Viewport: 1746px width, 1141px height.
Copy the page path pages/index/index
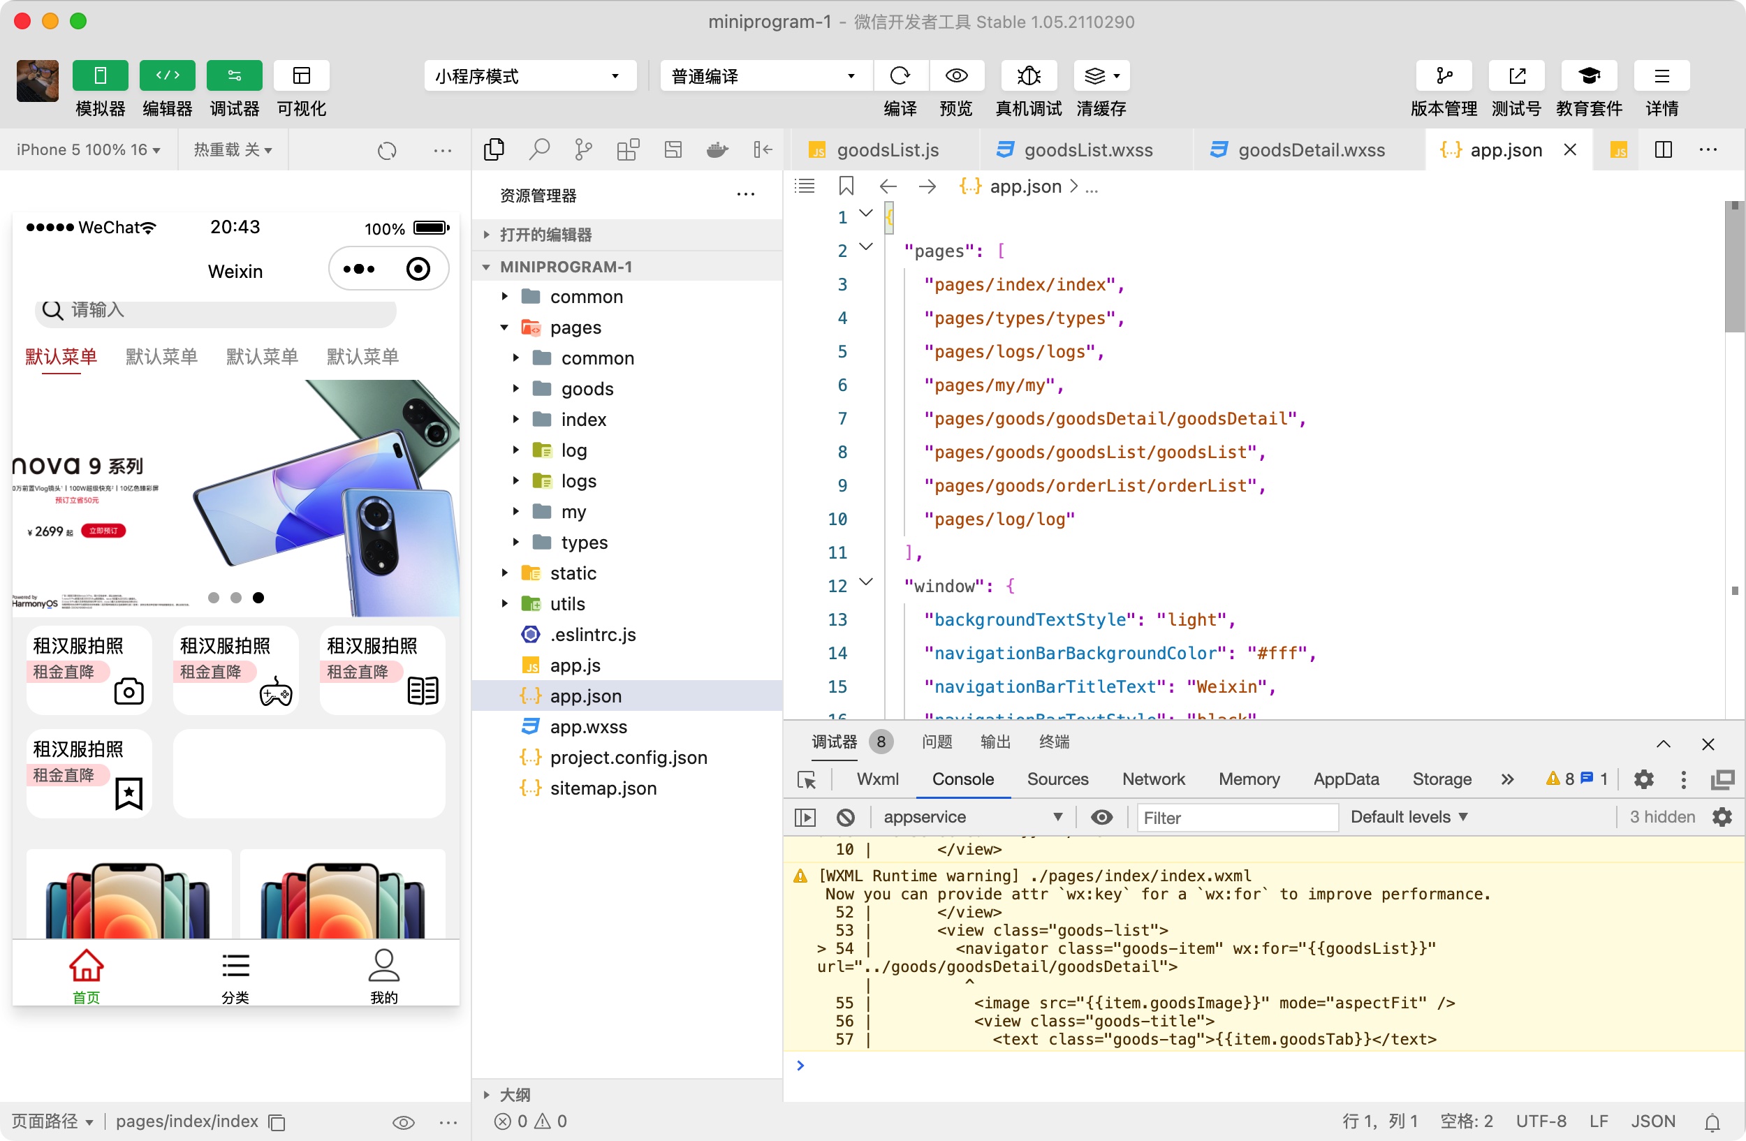click(277, 1122)
